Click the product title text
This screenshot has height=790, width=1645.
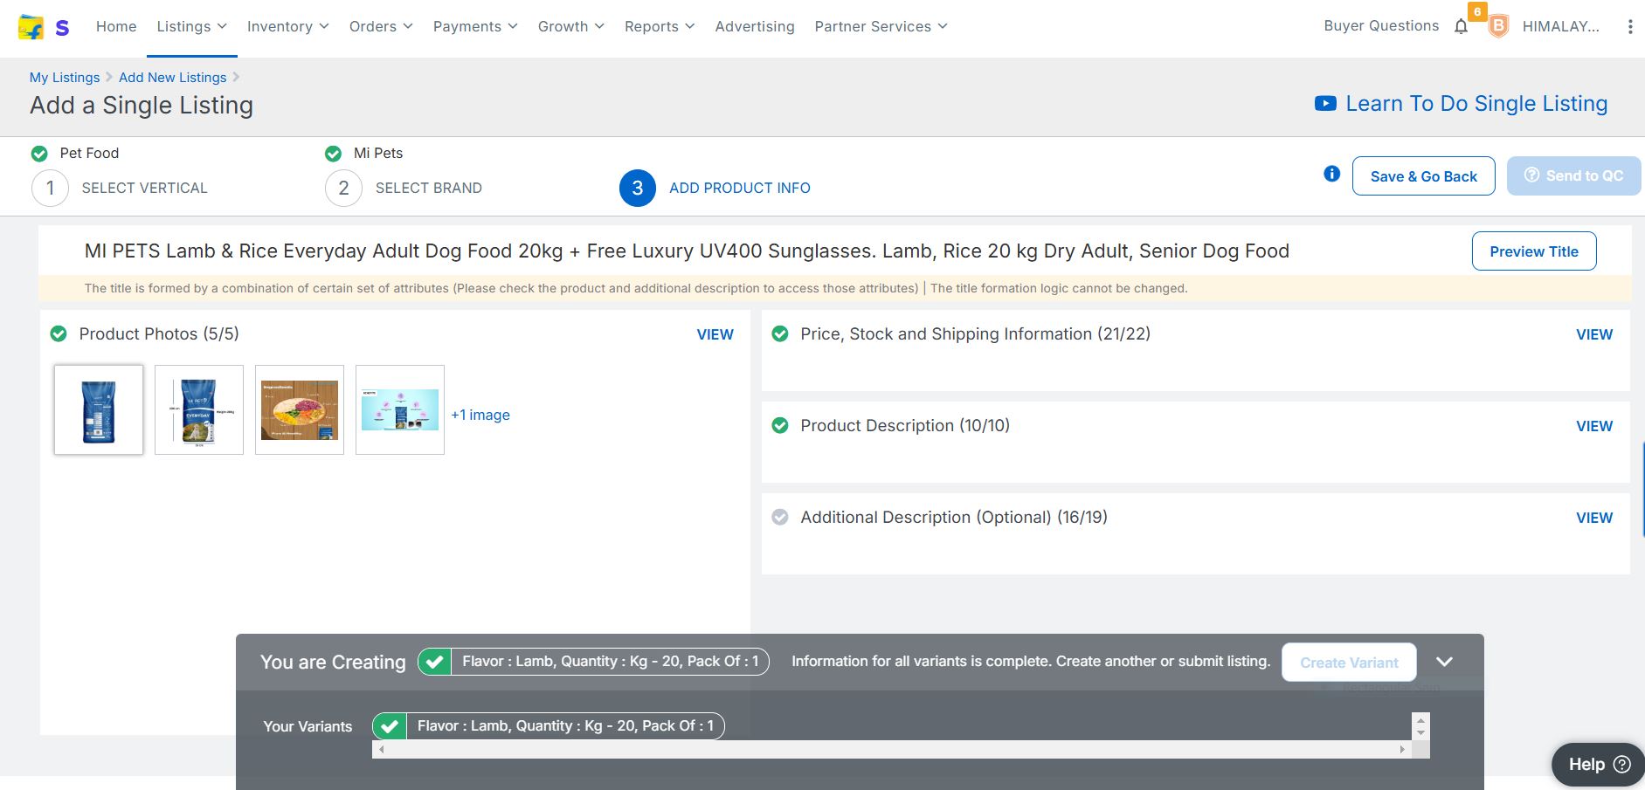pos(687,251)
